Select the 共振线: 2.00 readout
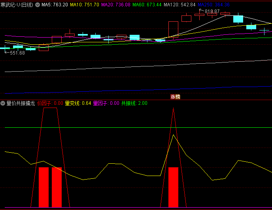Image resolution: width=272 pixels, height=210 pixels. 134,104
